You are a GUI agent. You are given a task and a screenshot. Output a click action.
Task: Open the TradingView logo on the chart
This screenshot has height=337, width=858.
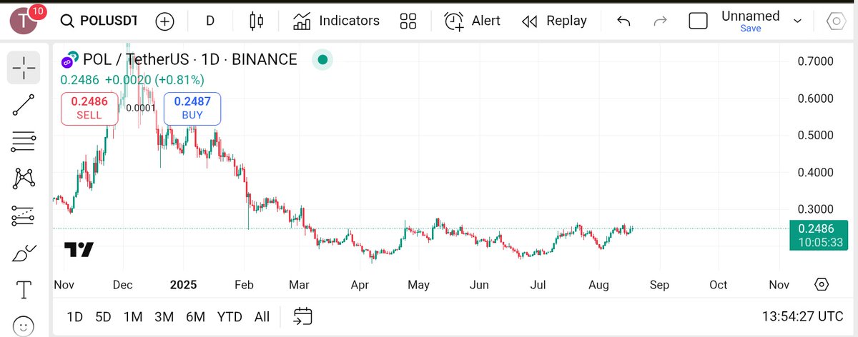[79, 250]
